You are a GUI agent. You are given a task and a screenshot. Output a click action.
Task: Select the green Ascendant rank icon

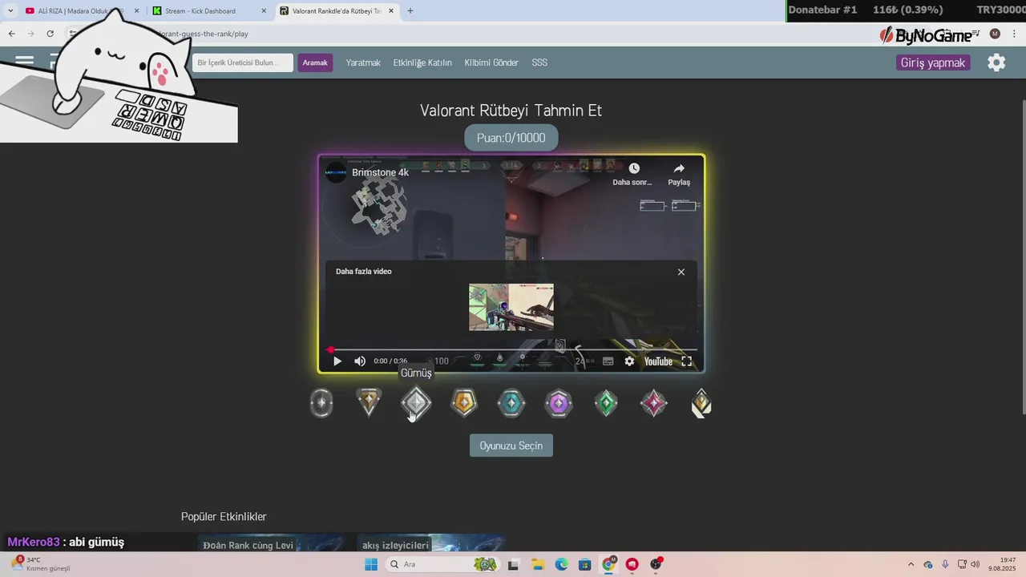tap(606, 403)
